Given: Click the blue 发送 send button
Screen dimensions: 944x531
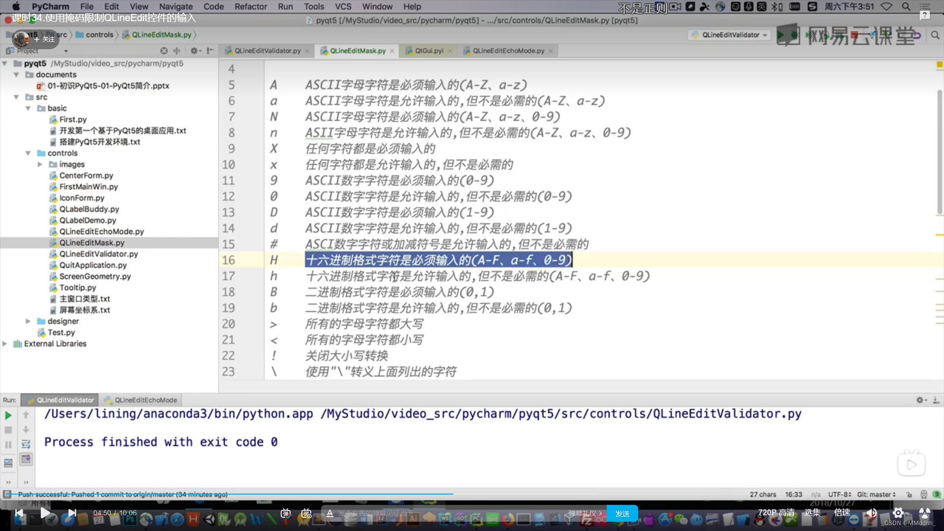Looking at the screenshot, I should pos(622,513).
